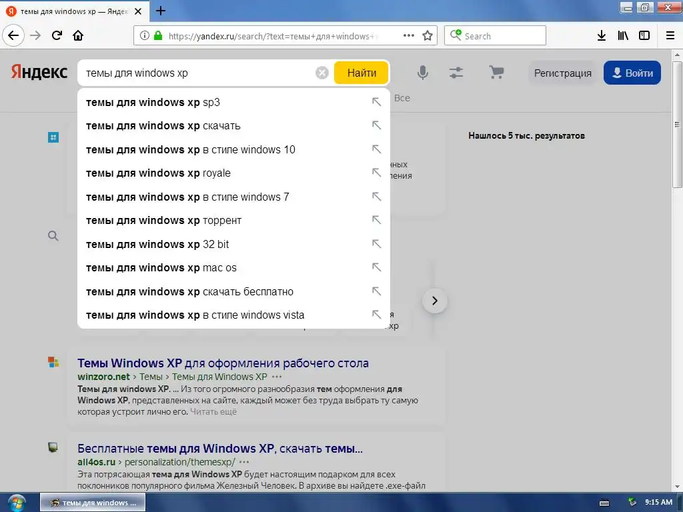Click the Войти login button
The width and height of the screenshot is (683, 512).
[x=632, y=73]
